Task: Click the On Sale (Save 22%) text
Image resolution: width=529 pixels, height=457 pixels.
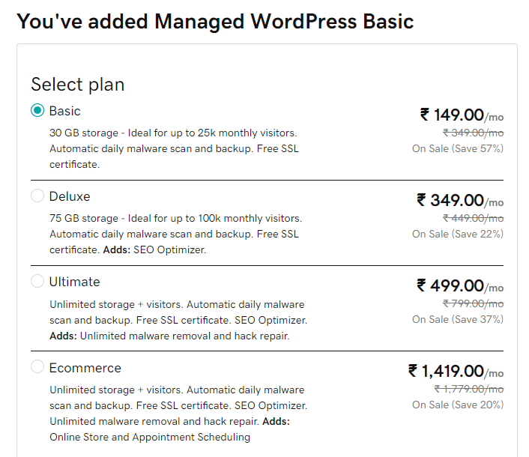Action: pyautogui.click(x=458, y=234)
